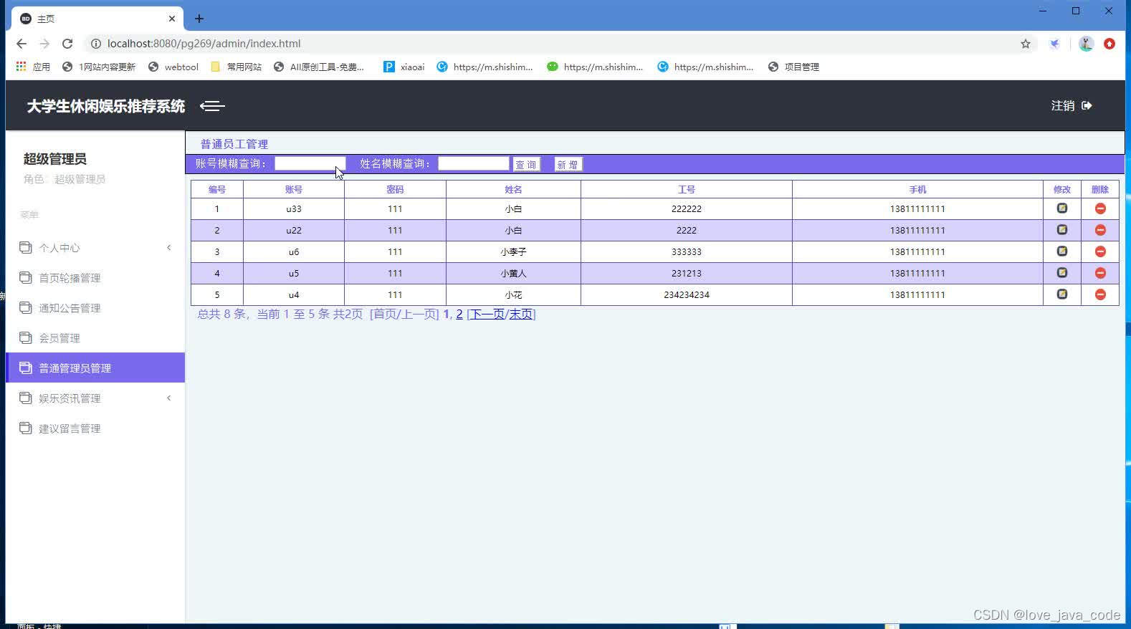Image resolution: width=1131 pixels, height=629 pixels.
Task: Focus the 账号模糊查询 input field
Action: click(x=310, y=163)
